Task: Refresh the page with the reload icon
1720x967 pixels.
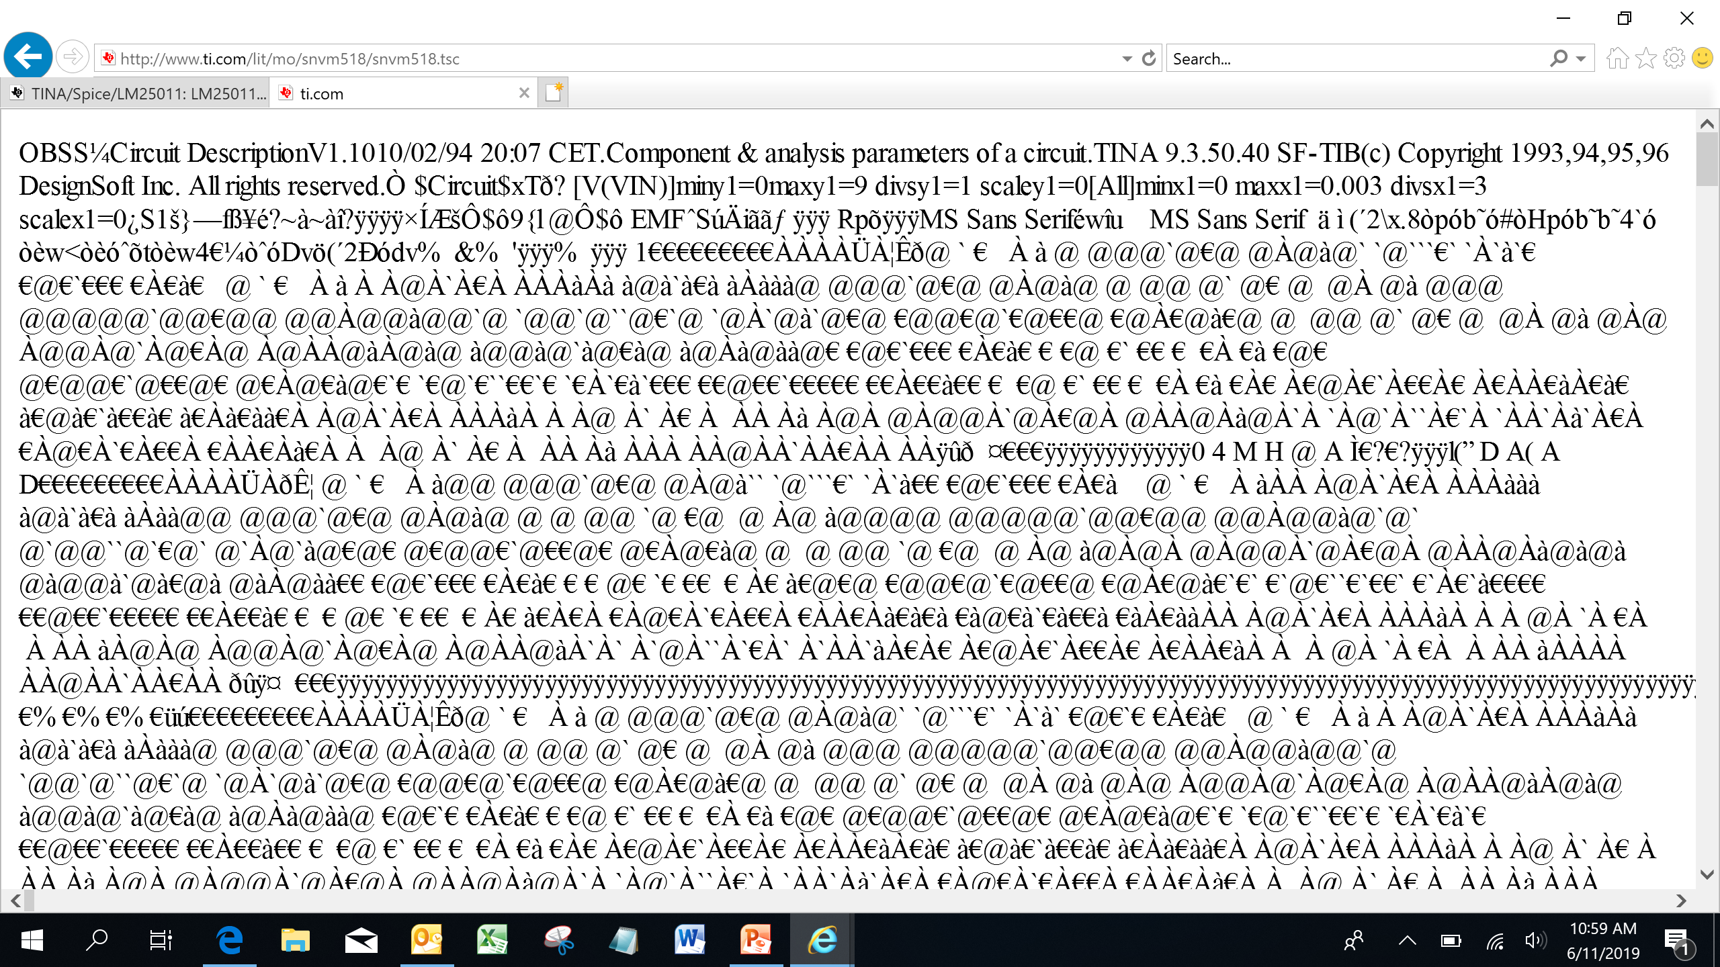Action: 1149,58
